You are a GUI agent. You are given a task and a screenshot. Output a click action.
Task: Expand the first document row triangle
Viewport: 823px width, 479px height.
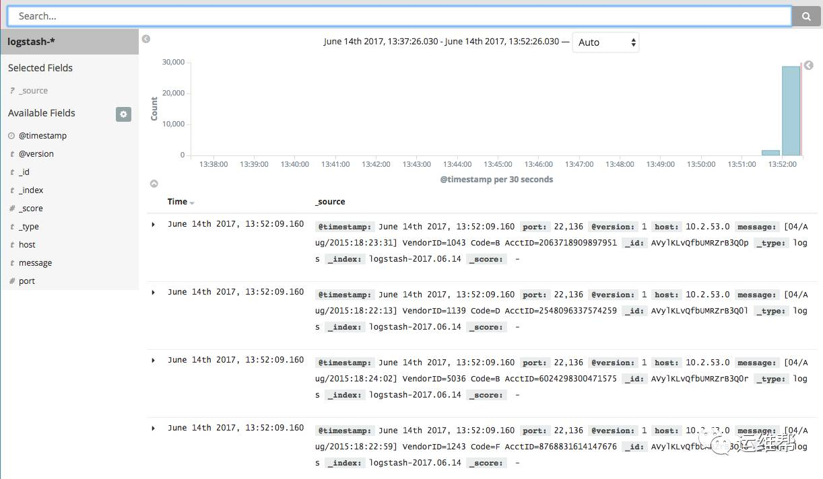pos(152,224)
